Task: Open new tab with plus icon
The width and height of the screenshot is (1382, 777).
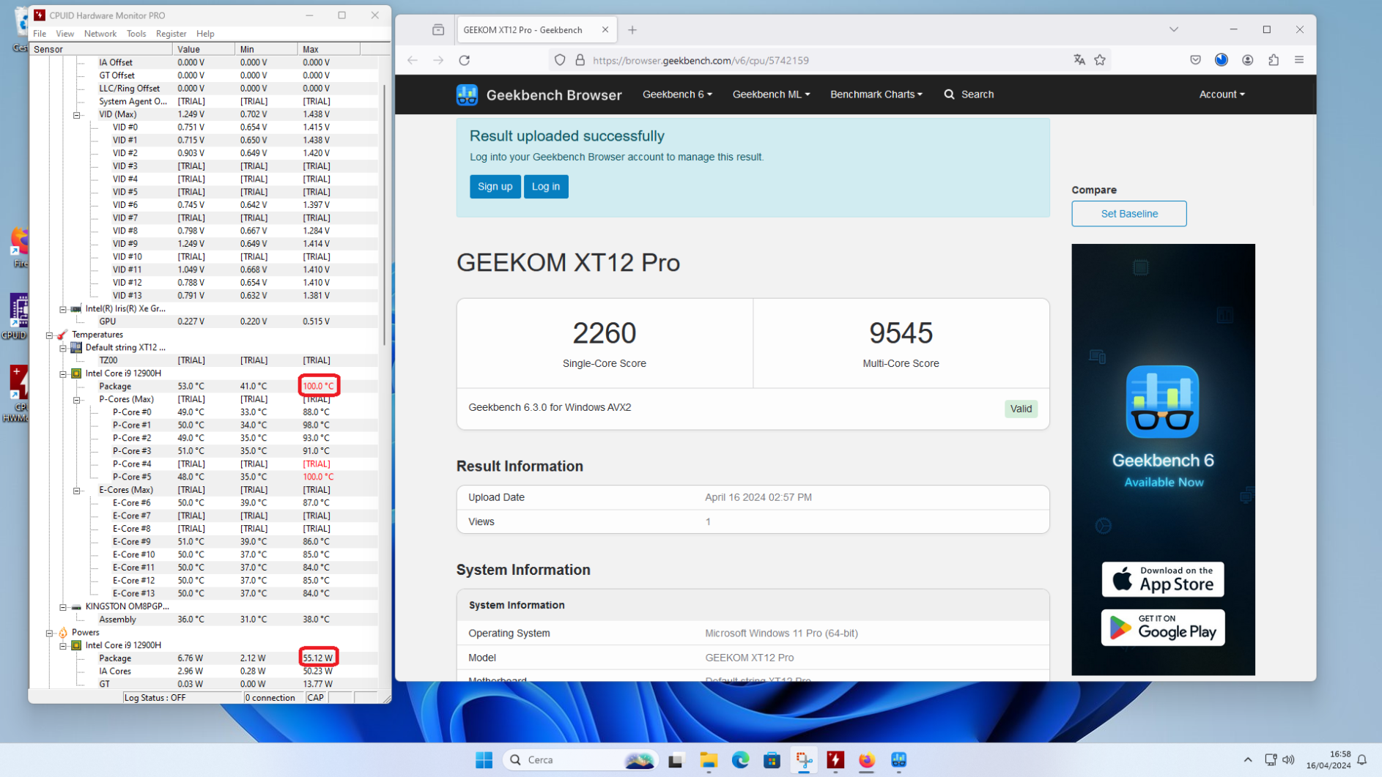Action: (x=632, y=30)
